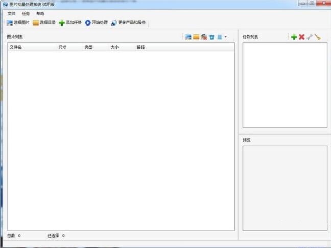
Task: Click the 路径 (path) column header
Action: coord(140,47)
